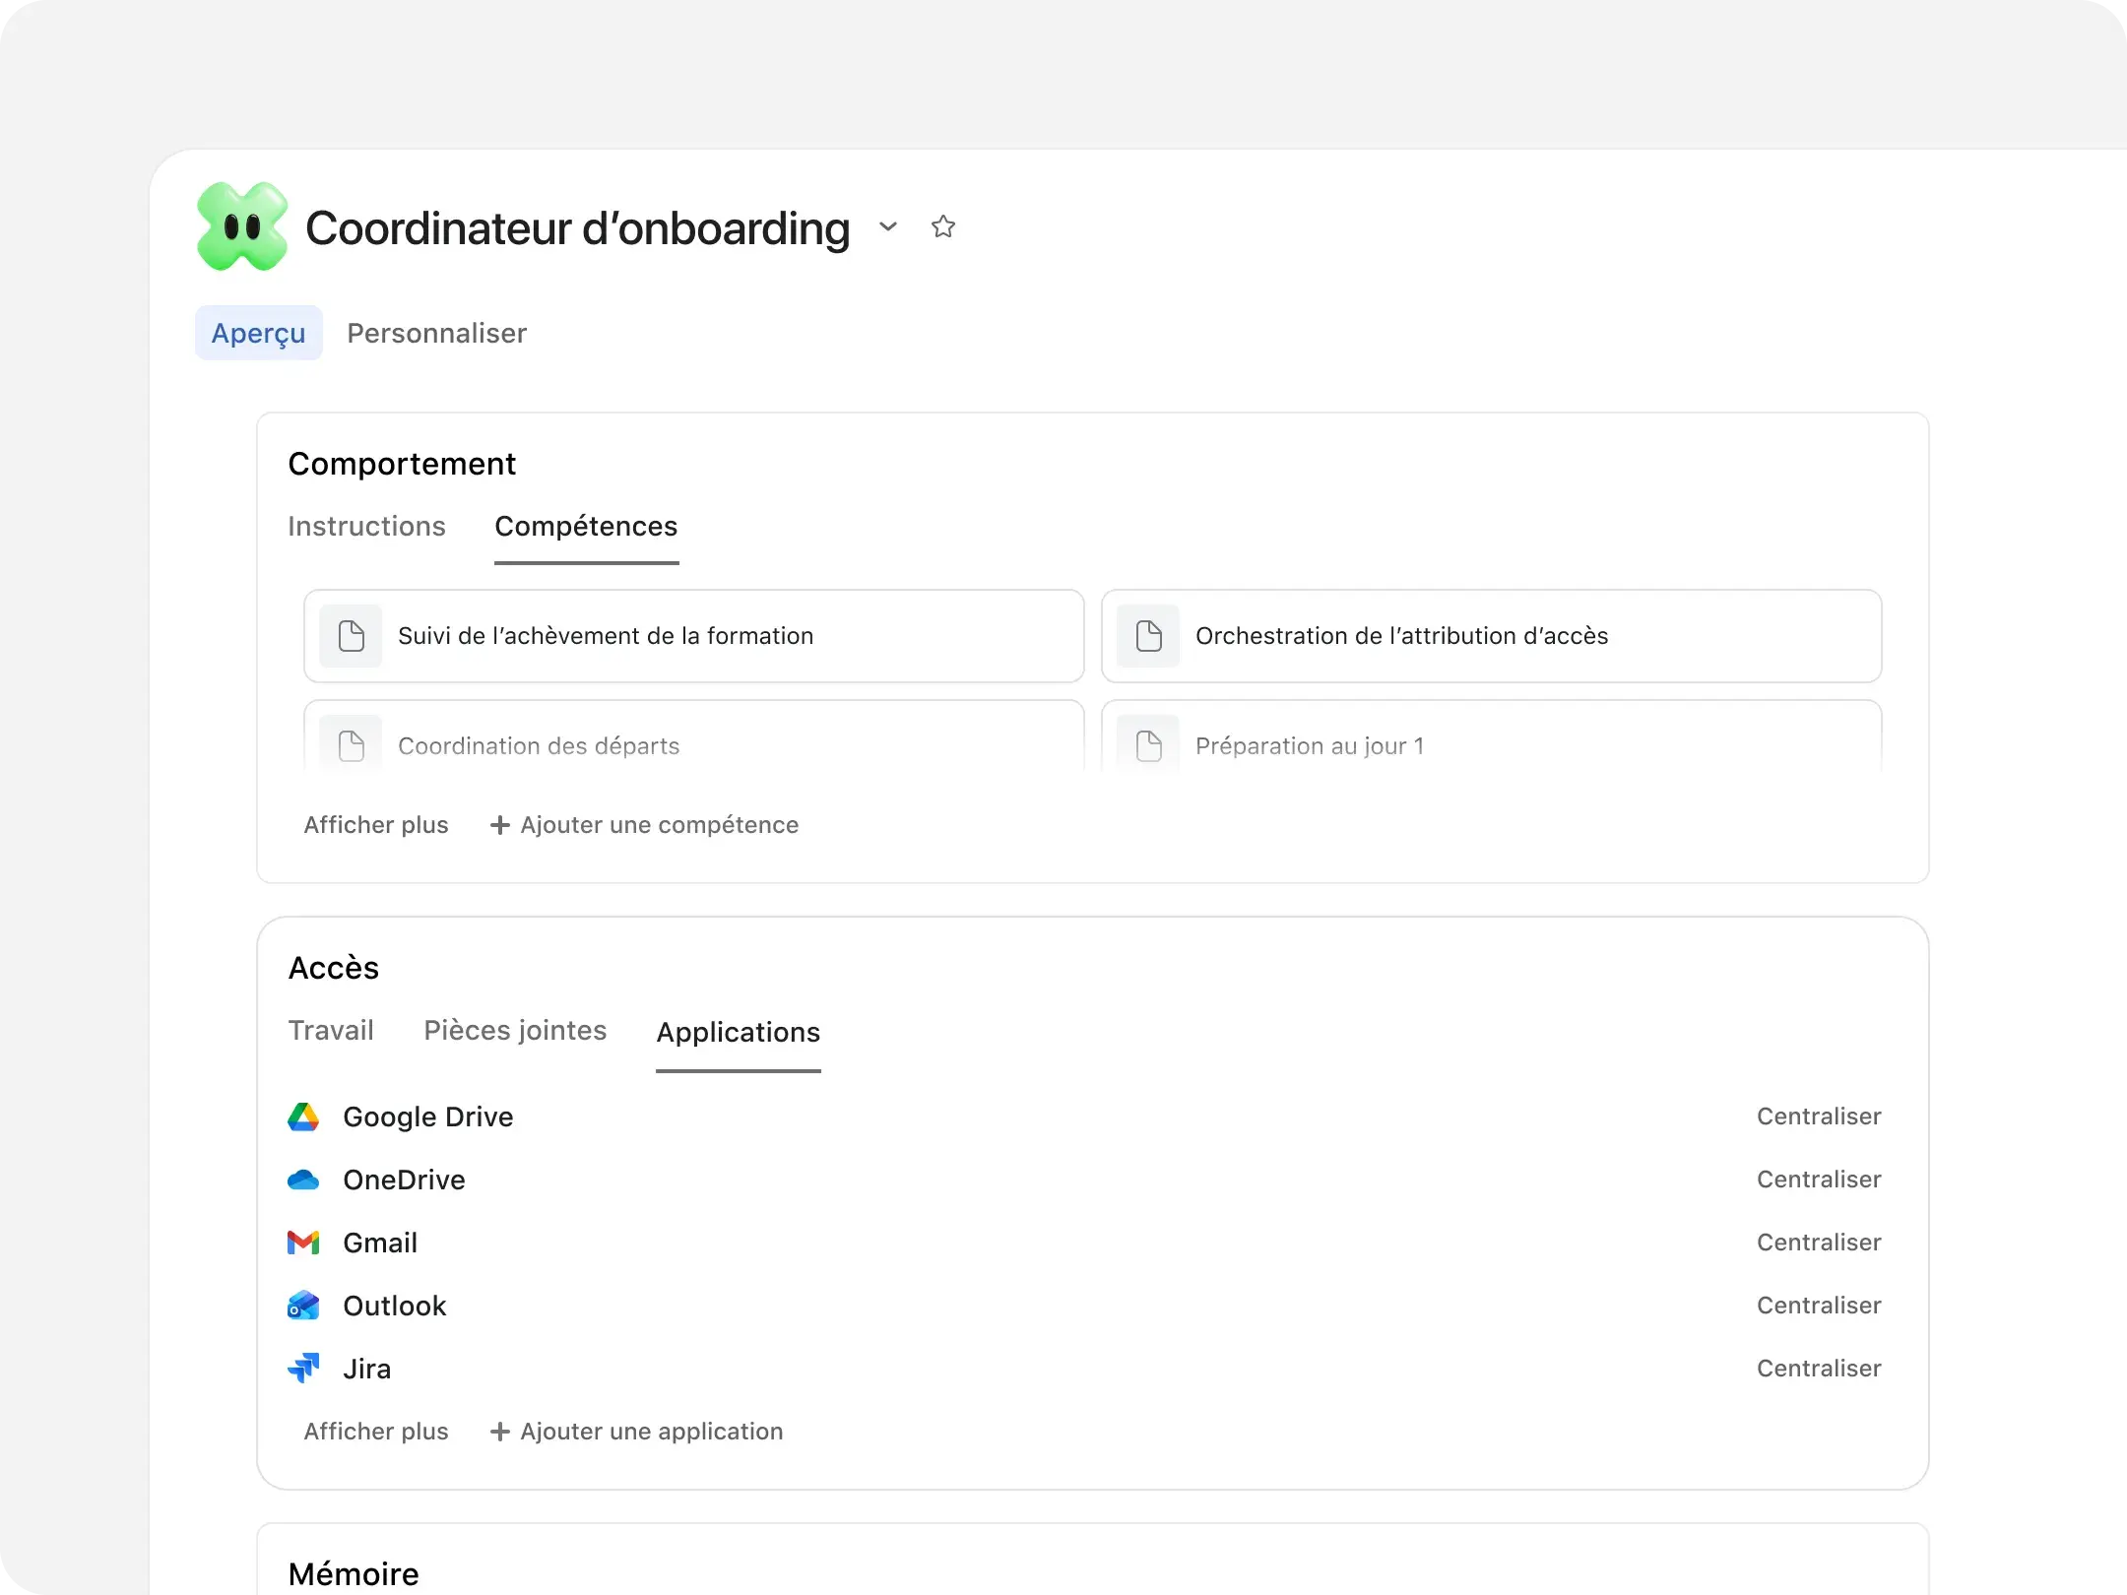This screenshot has height=1595, width=2127.
Task: Favorite the agent with the star icon
Action: [x=943, y=226]
